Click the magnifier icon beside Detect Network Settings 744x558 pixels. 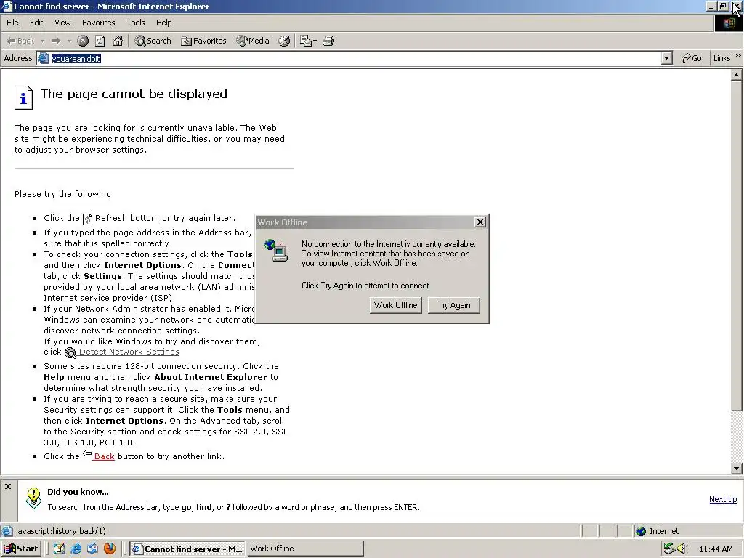click(x=70, y=352)
